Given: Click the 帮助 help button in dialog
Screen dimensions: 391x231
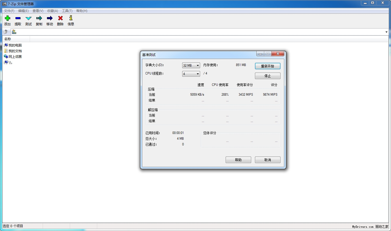Looking at the screenshot, I should (238, 160).
